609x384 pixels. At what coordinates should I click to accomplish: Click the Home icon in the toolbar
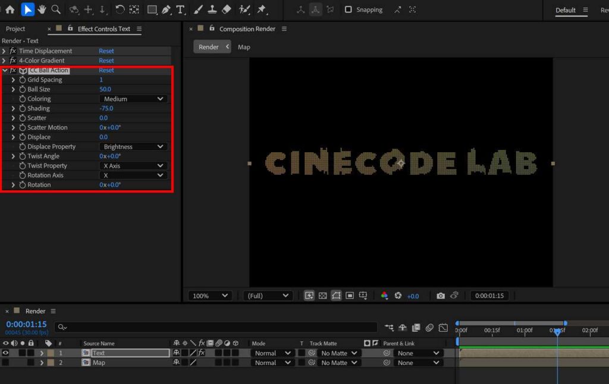(x=10, y=10)
